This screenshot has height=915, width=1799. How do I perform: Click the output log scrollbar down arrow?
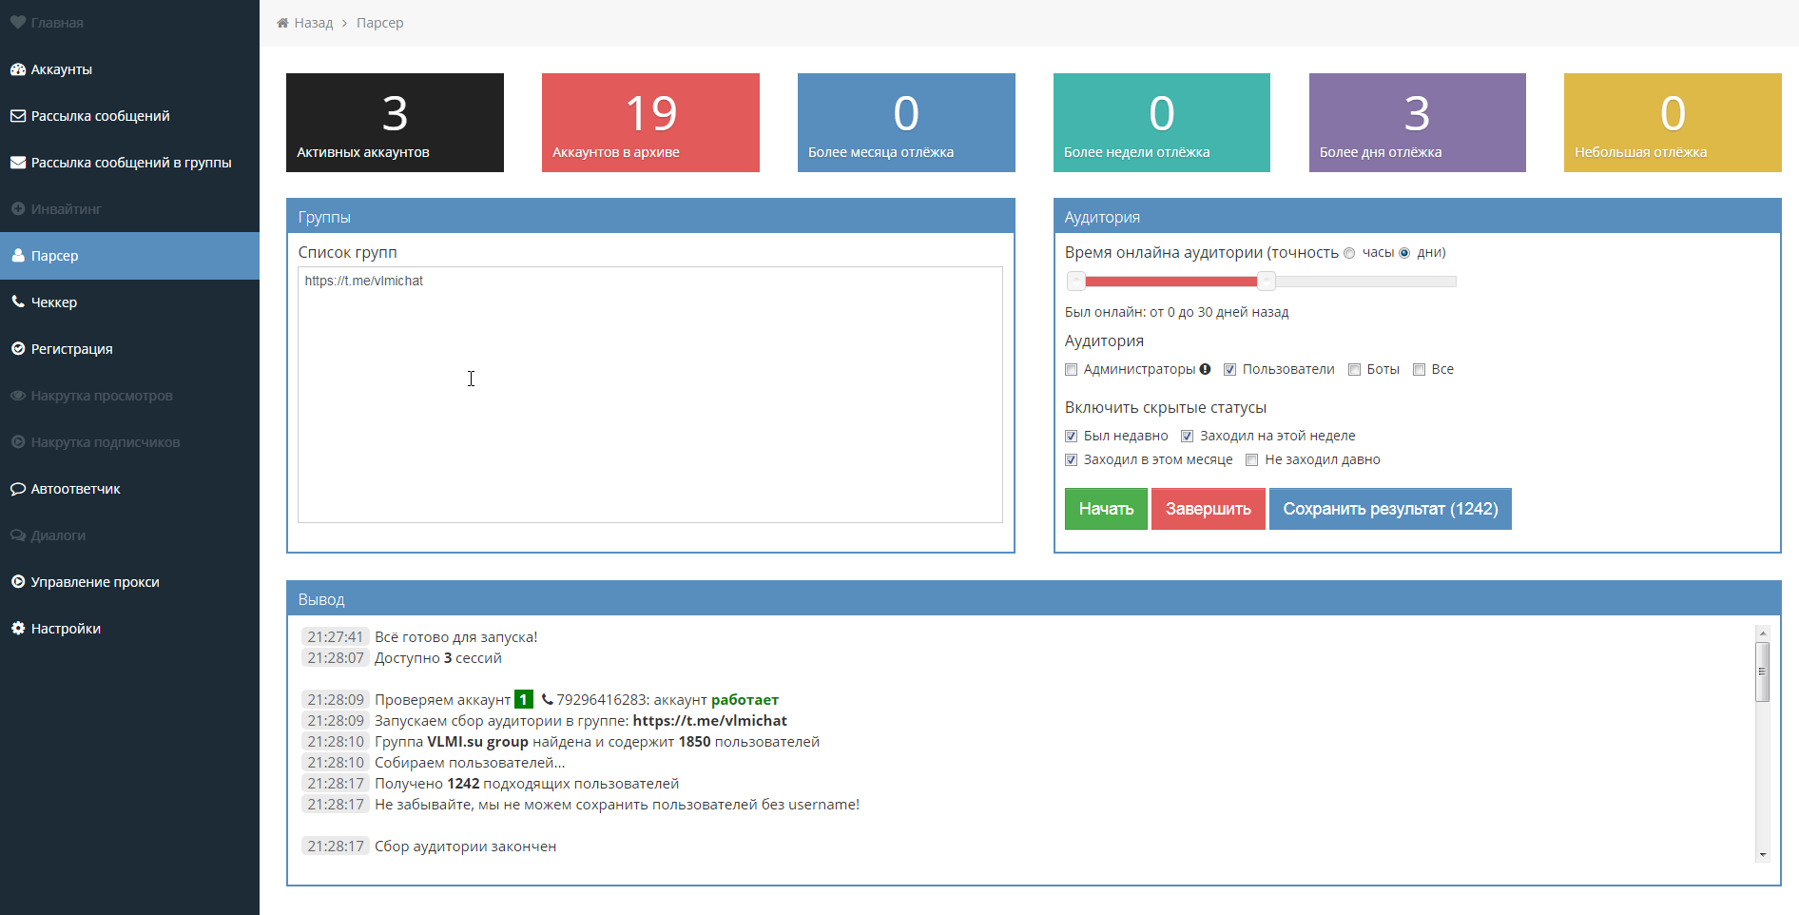pos(1762,854)
